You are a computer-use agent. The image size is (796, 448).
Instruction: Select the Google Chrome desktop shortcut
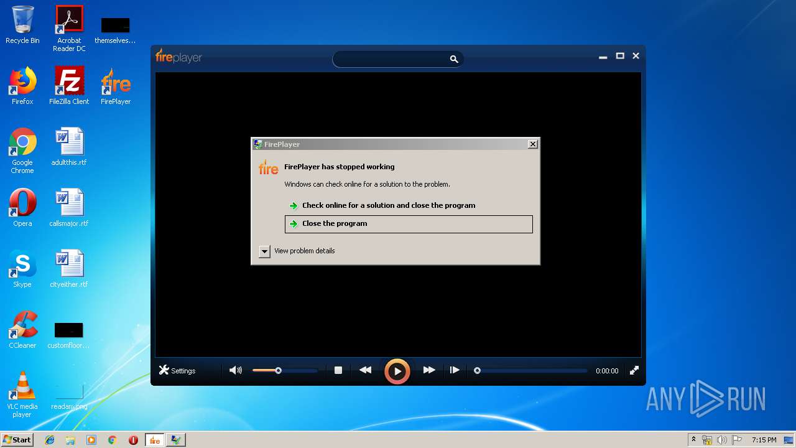(x=22, y=151)
